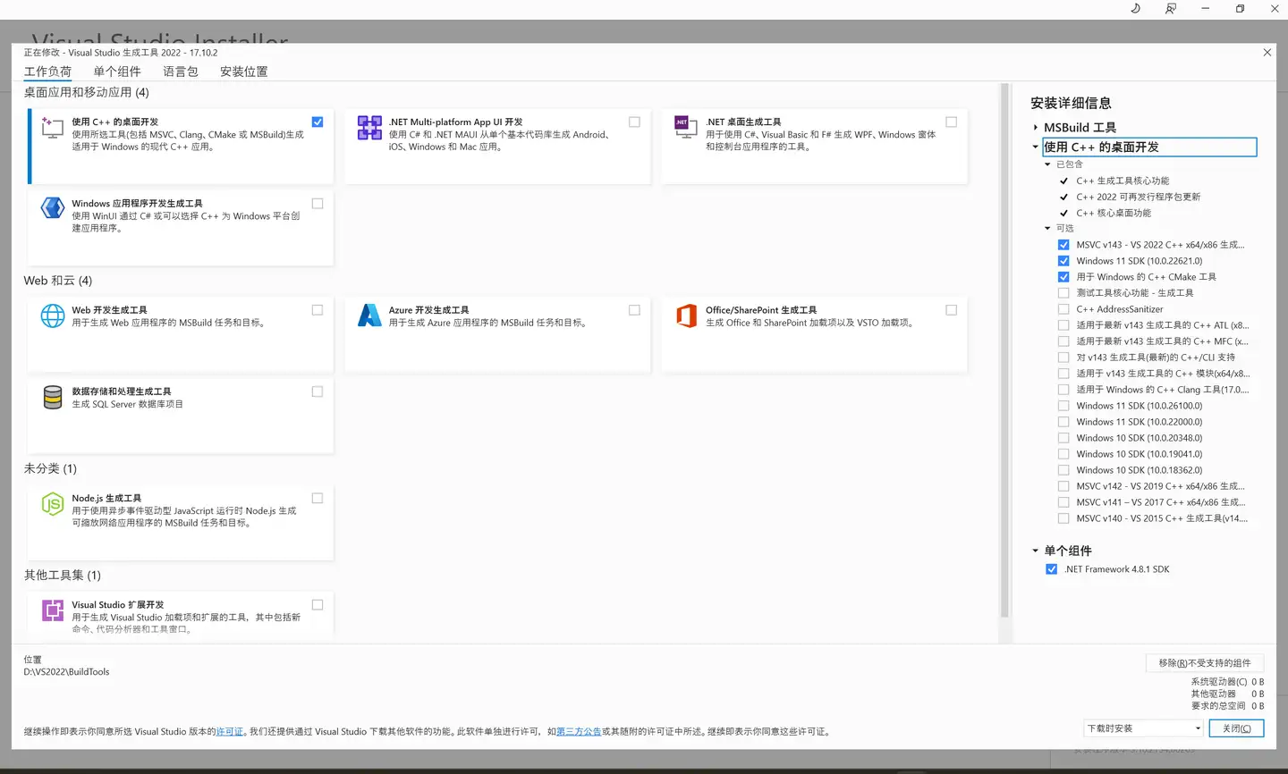Click the 移除不受支持的组件 button
Screen dimensions: 1288x774
(x=1204, y=663)
